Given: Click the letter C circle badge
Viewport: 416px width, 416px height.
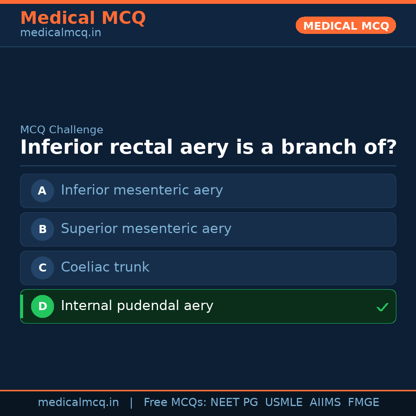Looking at the screenshot, I should [x=42, y=268].
